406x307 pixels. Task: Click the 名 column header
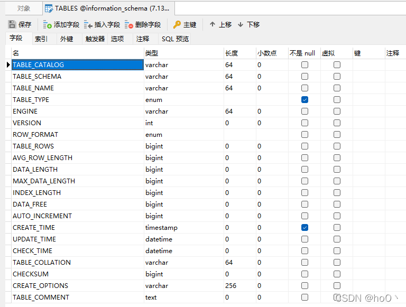(78, 53)
